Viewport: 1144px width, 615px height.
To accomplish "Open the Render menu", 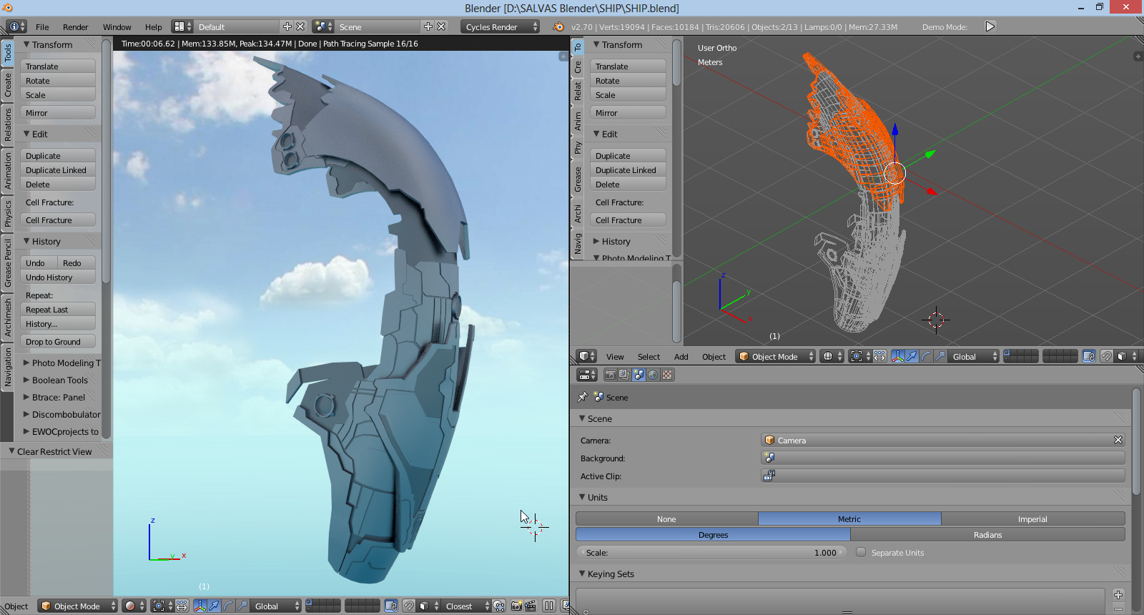I will pyautogui.click(x=75, y=27).
